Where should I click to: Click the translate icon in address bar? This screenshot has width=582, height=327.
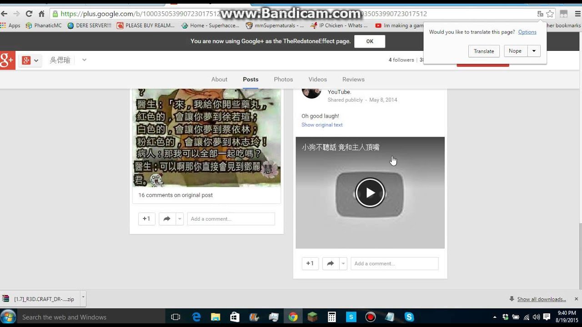coord(540,14)
